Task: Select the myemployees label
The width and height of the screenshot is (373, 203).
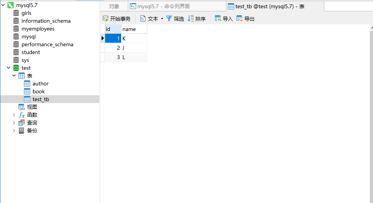Action: coord(38,29)
